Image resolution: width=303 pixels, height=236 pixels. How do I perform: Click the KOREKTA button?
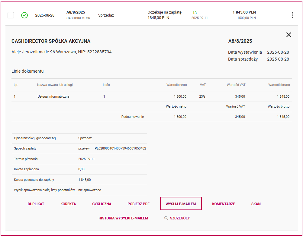pyautogui.click(x=68, y=204)
